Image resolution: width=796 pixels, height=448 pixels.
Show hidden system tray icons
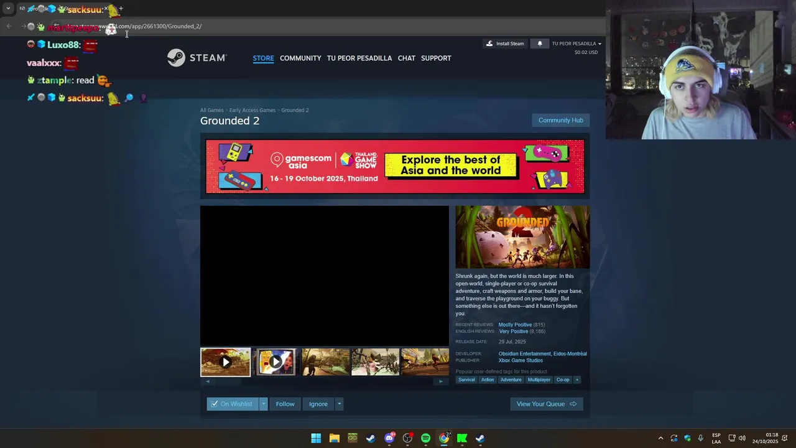[x=660, y=438]
